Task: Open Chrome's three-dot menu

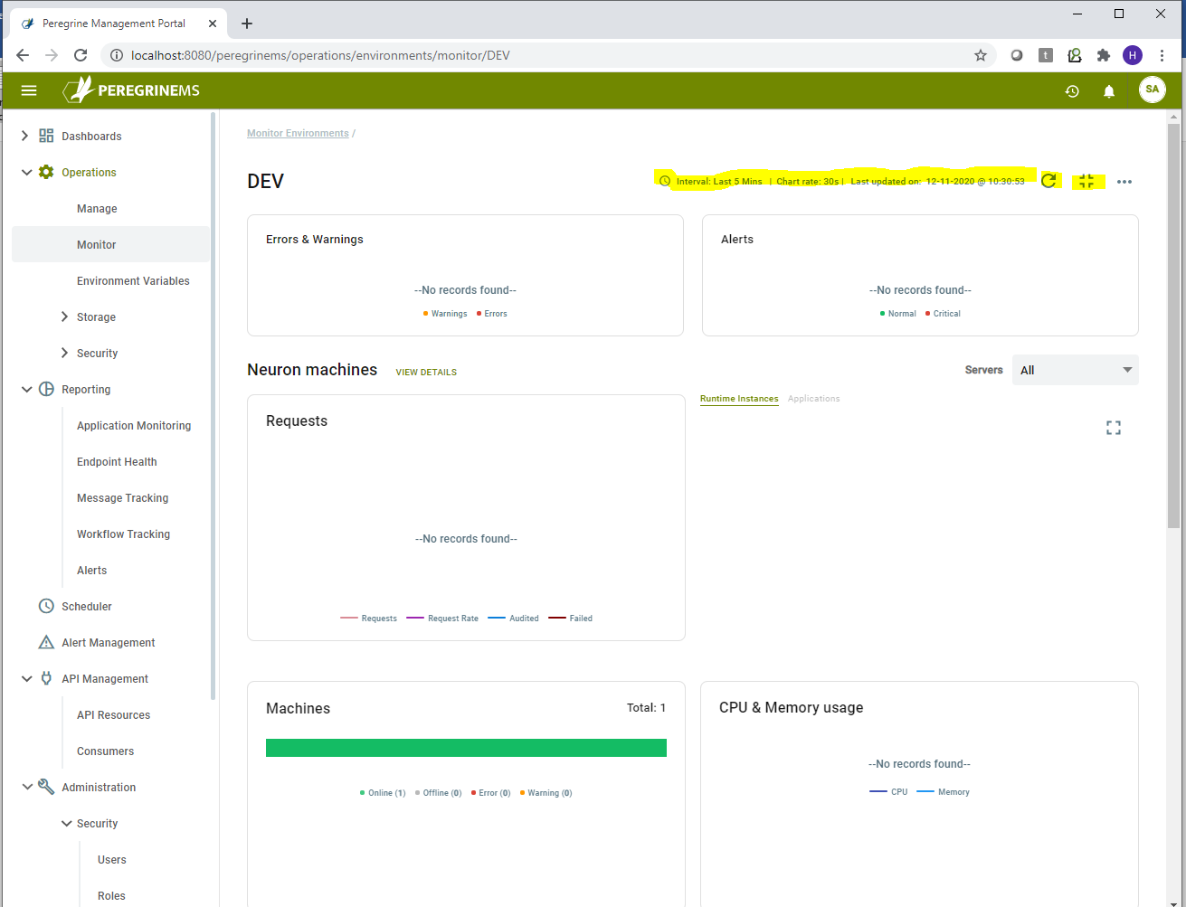Action: click(x=1162, y=55)
